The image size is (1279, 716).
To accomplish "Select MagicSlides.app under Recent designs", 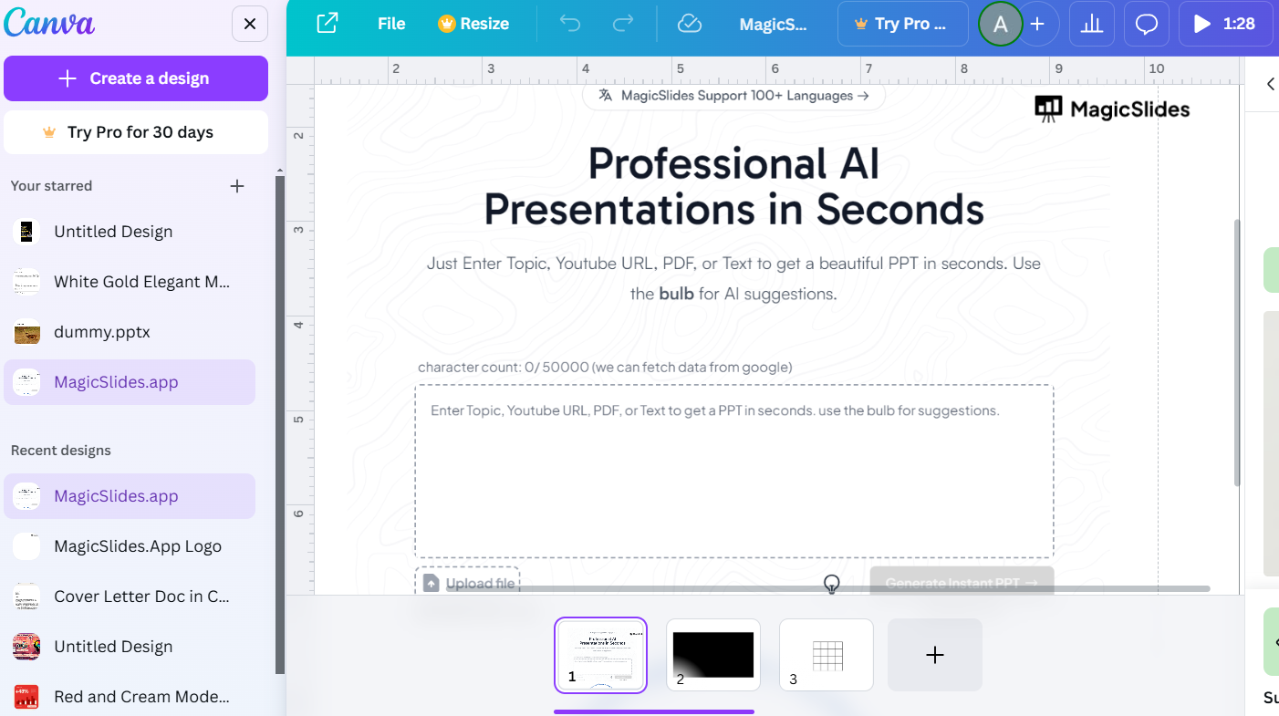I will 130,496.
